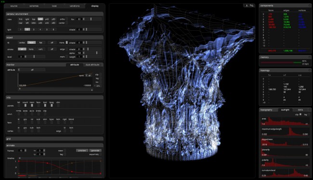Toggle the ortho view checkbox
Image resolution: width=313 pixels, height=180 pixels.
pos(67,19)
